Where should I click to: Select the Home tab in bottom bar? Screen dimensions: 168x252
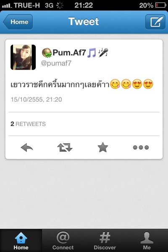(x=21, y=241)
